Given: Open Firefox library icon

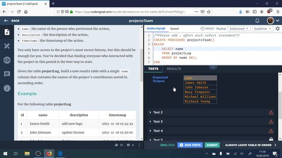Looking at the screenshot, I should tap(248, 12).
